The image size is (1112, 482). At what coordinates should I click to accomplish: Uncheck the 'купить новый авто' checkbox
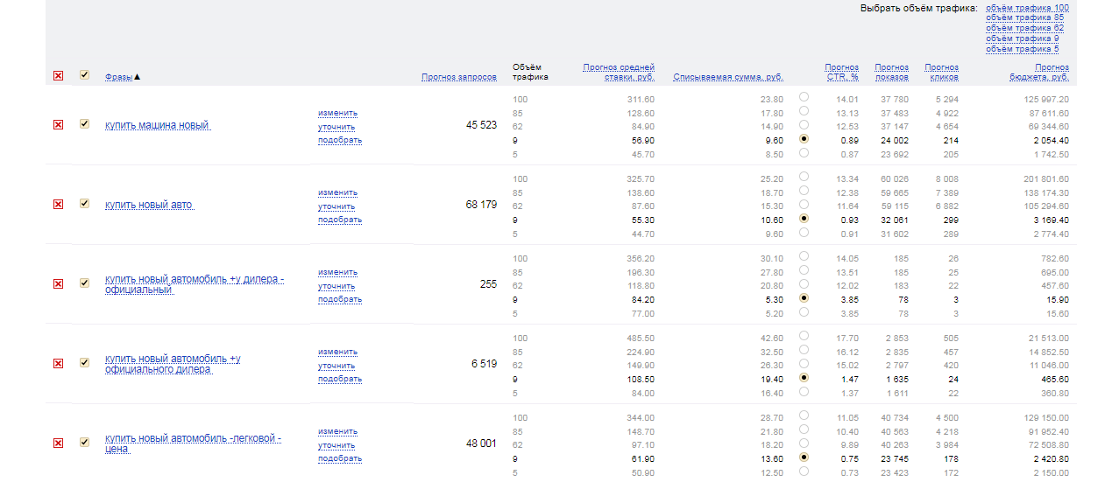point(84,204)
